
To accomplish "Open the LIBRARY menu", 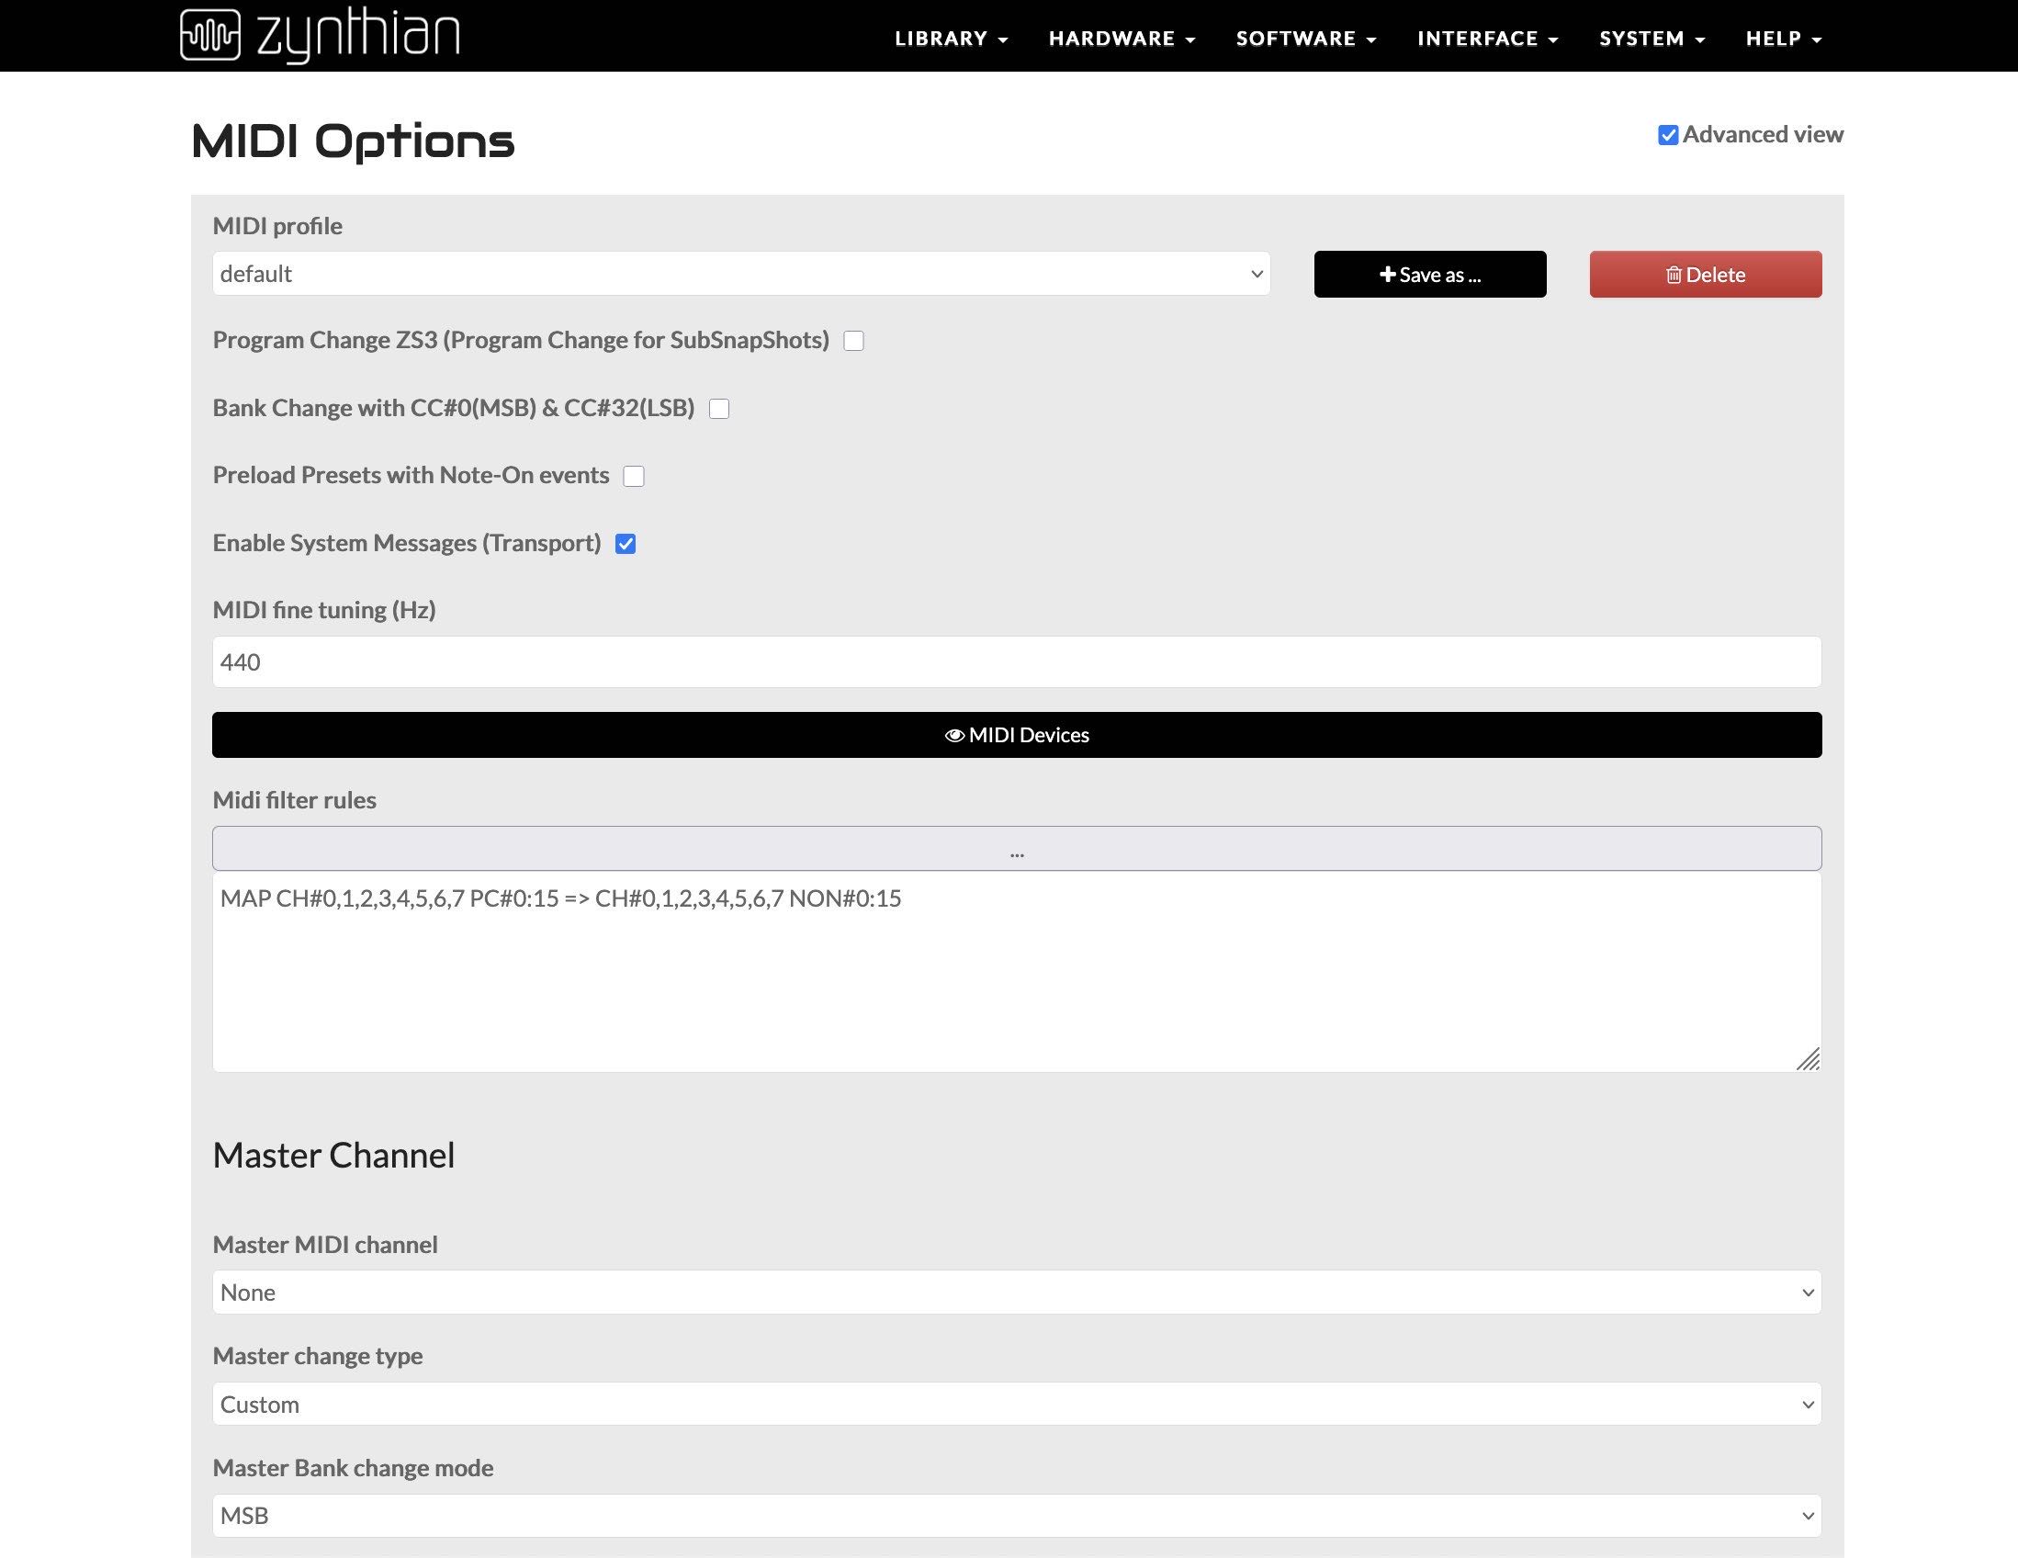I will tap(951, 39).
